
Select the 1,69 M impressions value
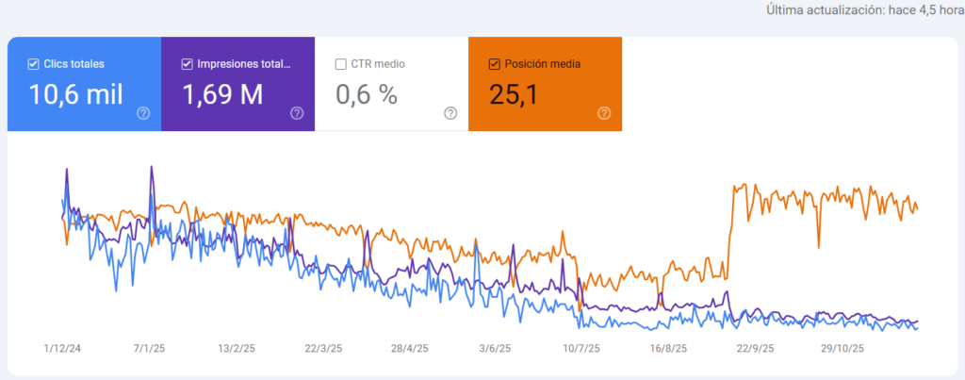222,94
